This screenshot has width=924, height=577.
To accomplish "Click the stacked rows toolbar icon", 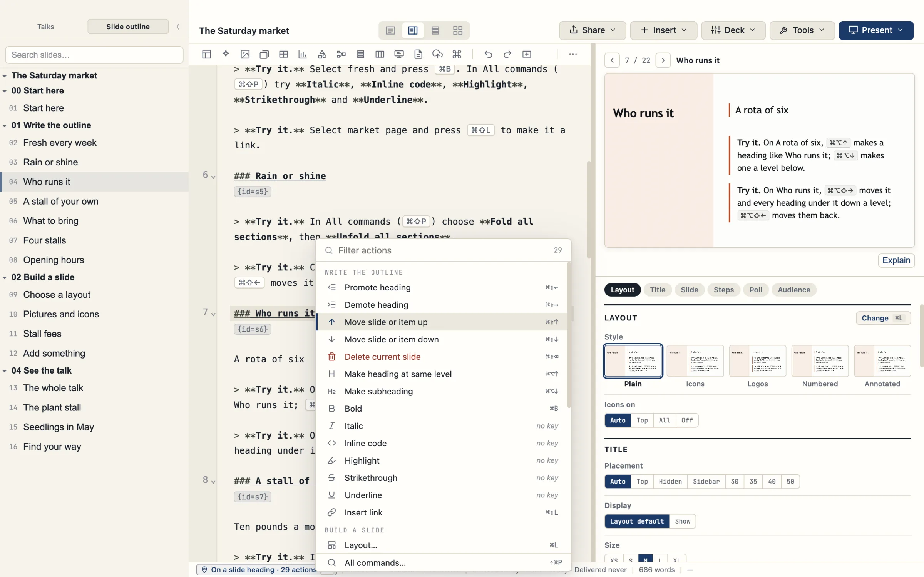I will point(360,54).
